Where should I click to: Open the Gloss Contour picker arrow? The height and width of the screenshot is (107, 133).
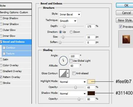(68, 73)
